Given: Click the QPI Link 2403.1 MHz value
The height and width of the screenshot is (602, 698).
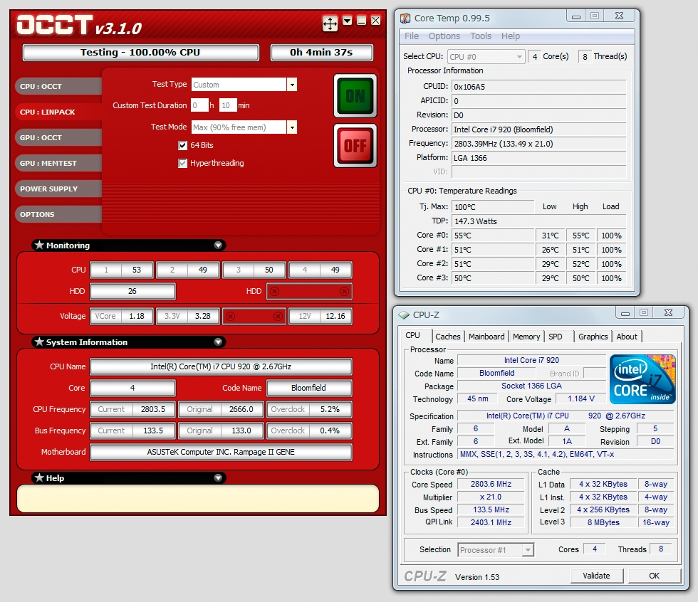Looking at the screenshot, I should (491, 522).
